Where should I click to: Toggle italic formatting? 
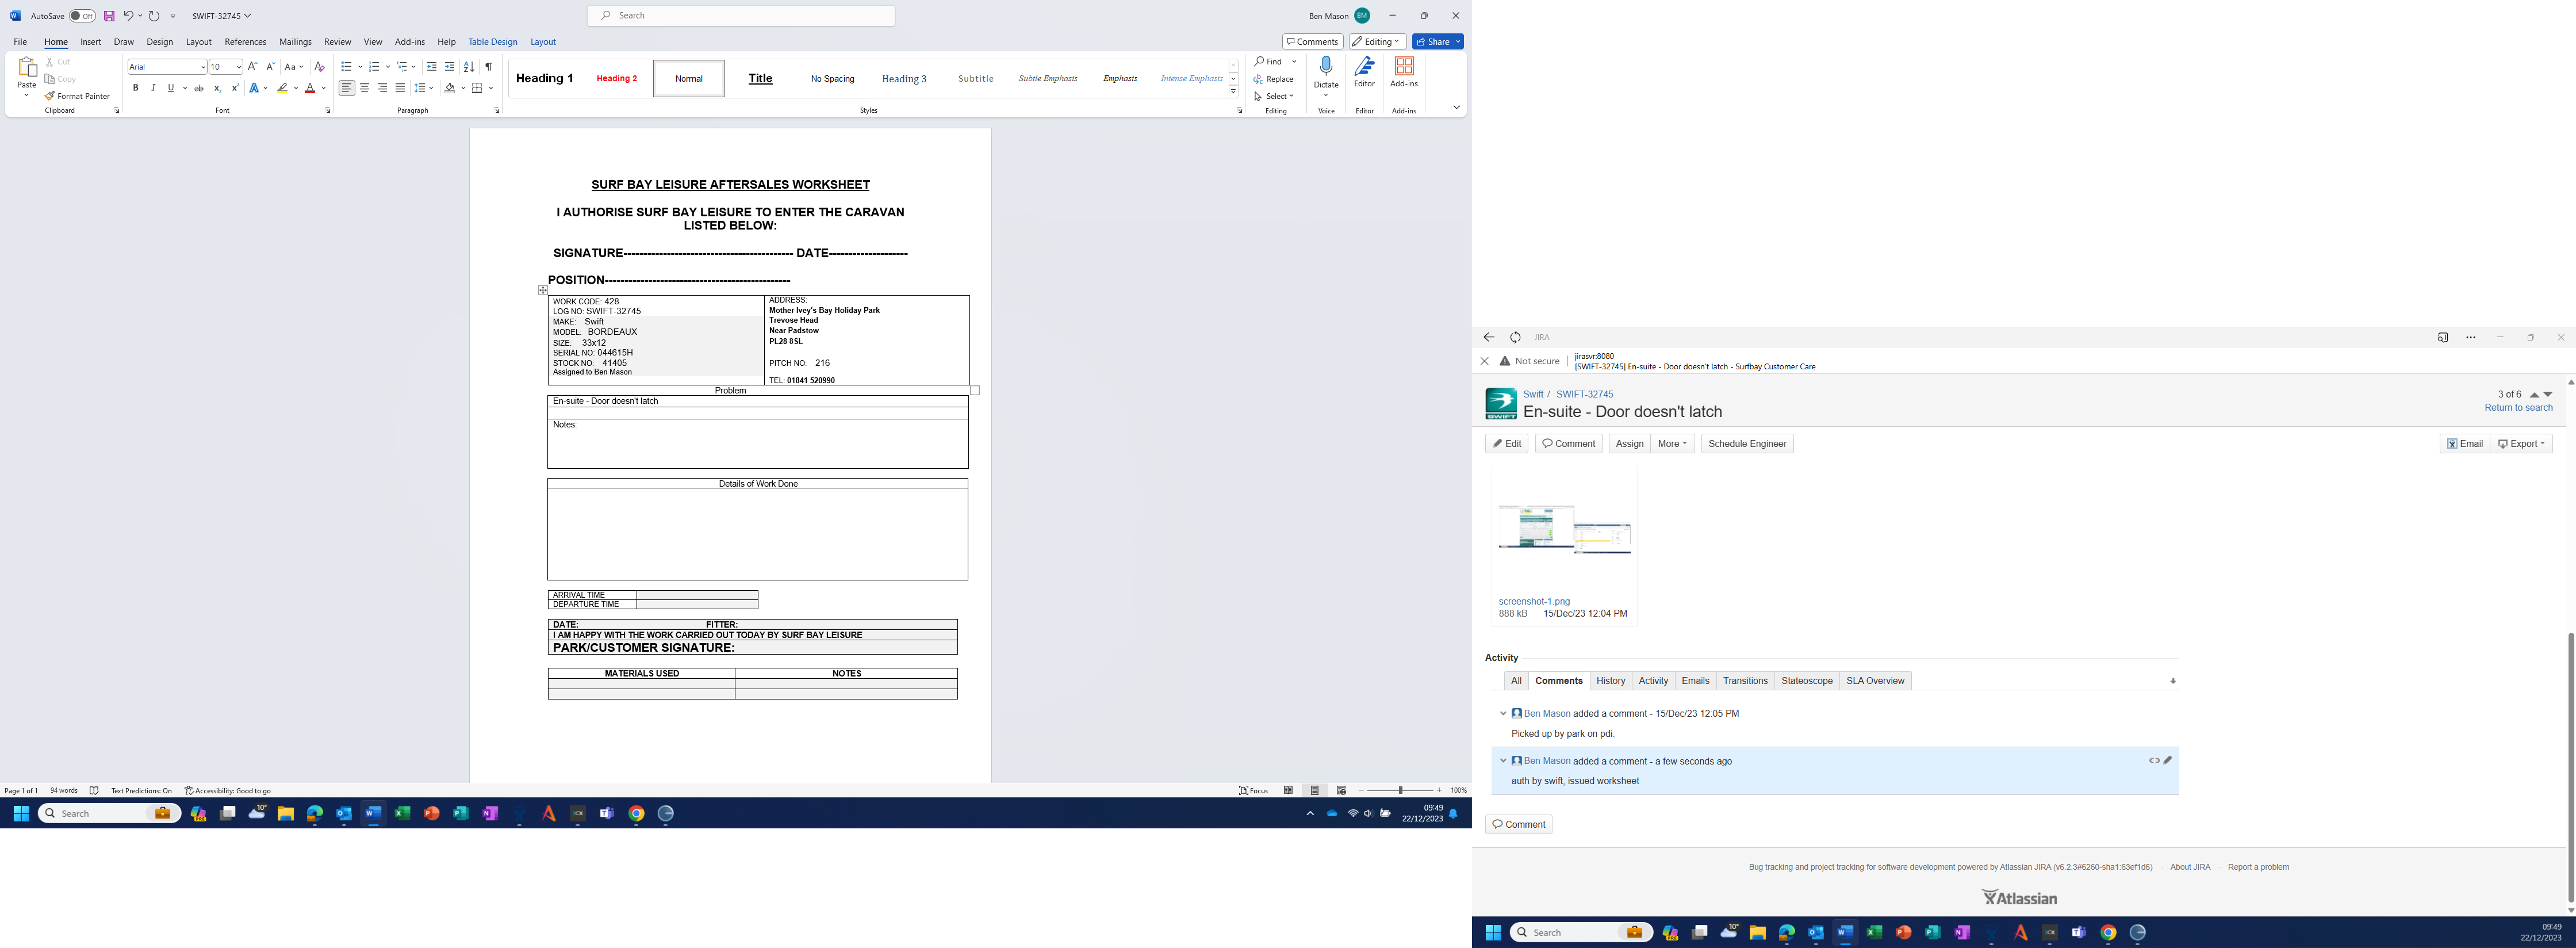coord(153,88)
